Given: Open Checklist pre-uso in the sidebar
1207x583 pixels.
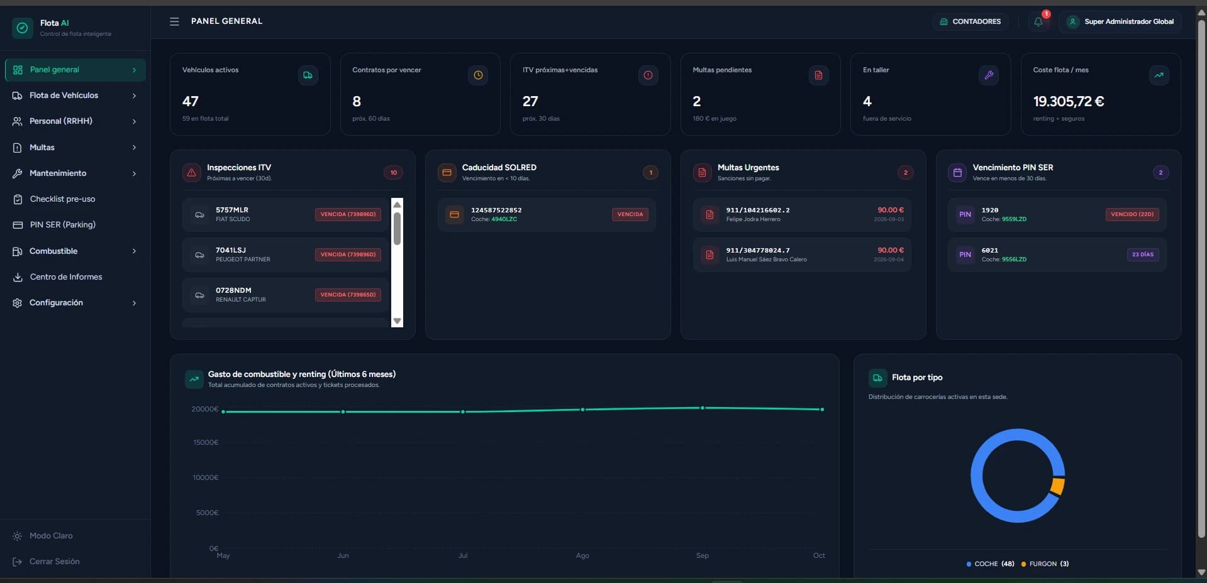Looking at the screenshot, I should [75, 199].
